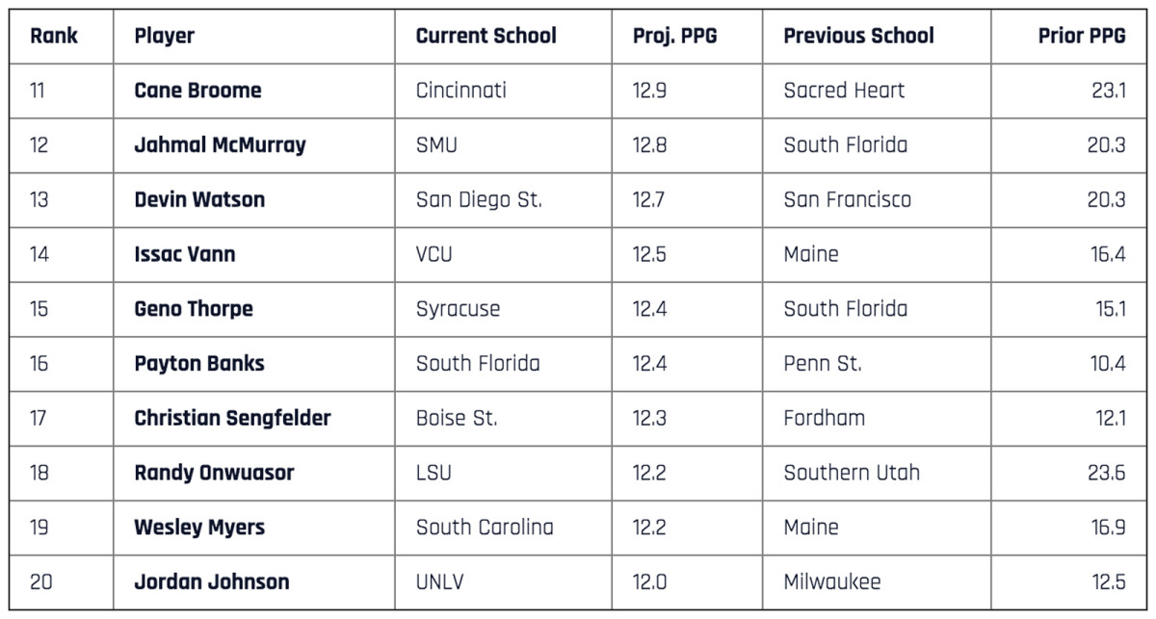Click on Jordan Johnson's name
Screen dimensions: 1156x619
pyautogui.click(x=212, y=581)
